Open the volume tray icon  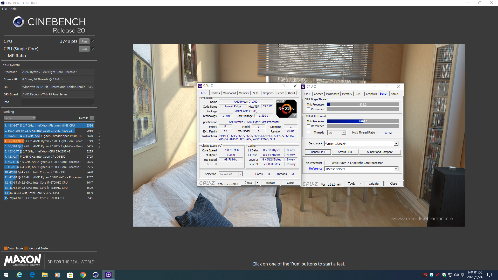pyautogui.click(x=457, y=275)
